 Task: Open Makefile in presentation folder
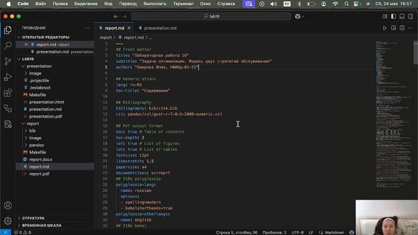click(37, 95)
